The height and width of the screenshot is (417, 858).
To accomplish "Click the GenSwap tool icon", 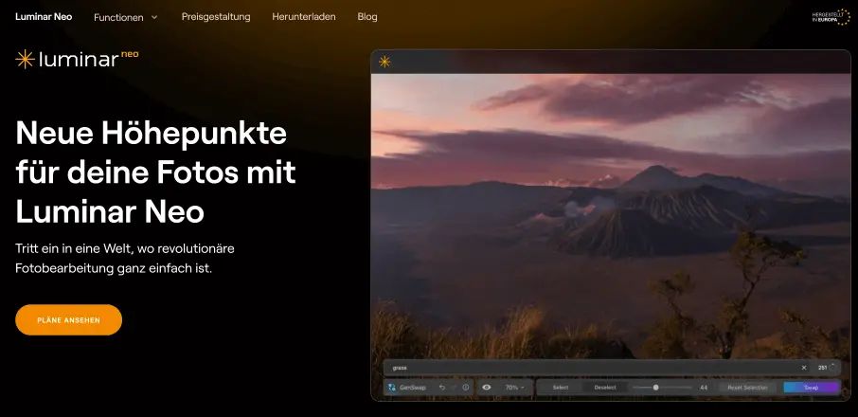I will (392, 388).
